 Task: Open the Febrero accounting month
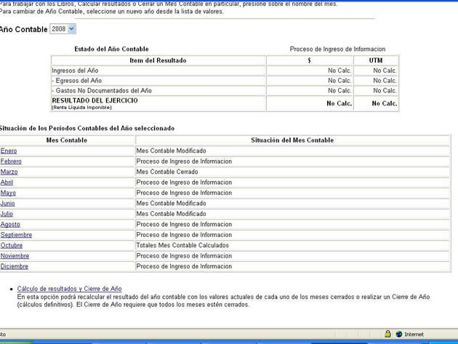[11, 161]
